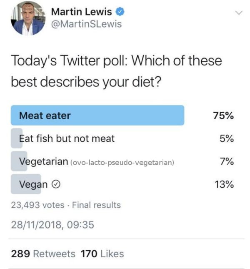View the 170 Likes list

tap(102, 254)
